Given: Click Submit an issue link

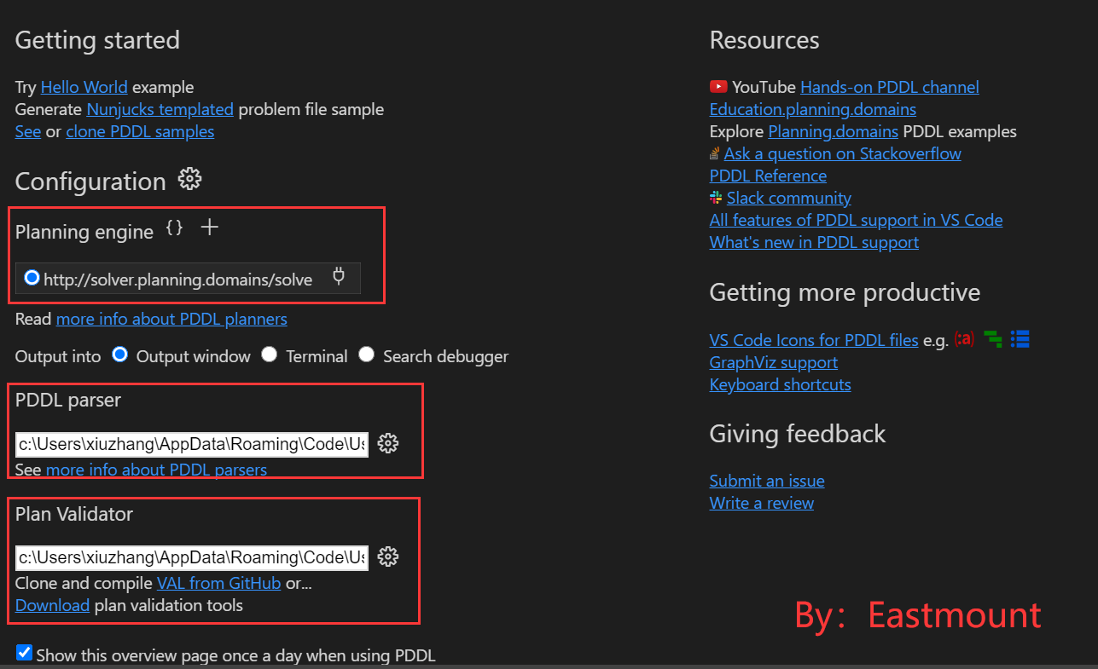Looking at the screenshot, I should 767,481.
